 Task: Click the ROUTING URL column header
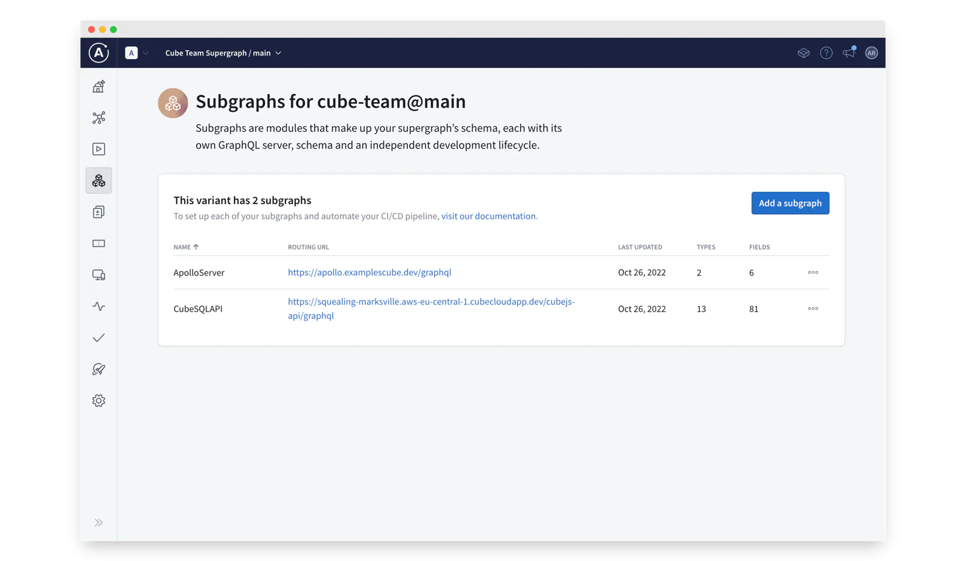[309, 247]
